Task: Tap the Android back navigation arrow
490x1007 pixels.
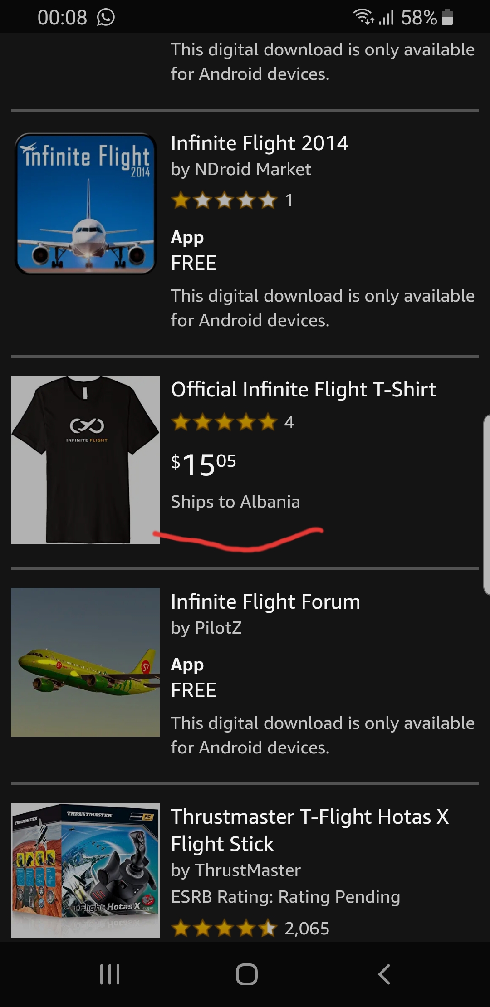Action: pyautogui.click(x=384, y=974)
